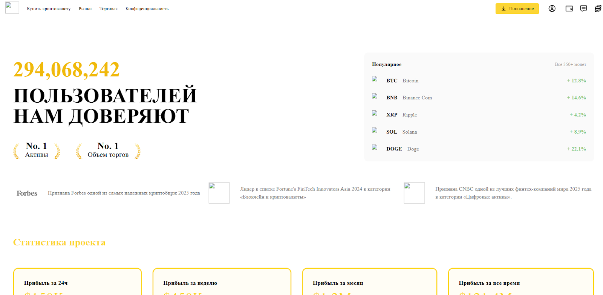Screen dimensions: 603x295
Task: Click the XRP coin icon
Action: 375,113
